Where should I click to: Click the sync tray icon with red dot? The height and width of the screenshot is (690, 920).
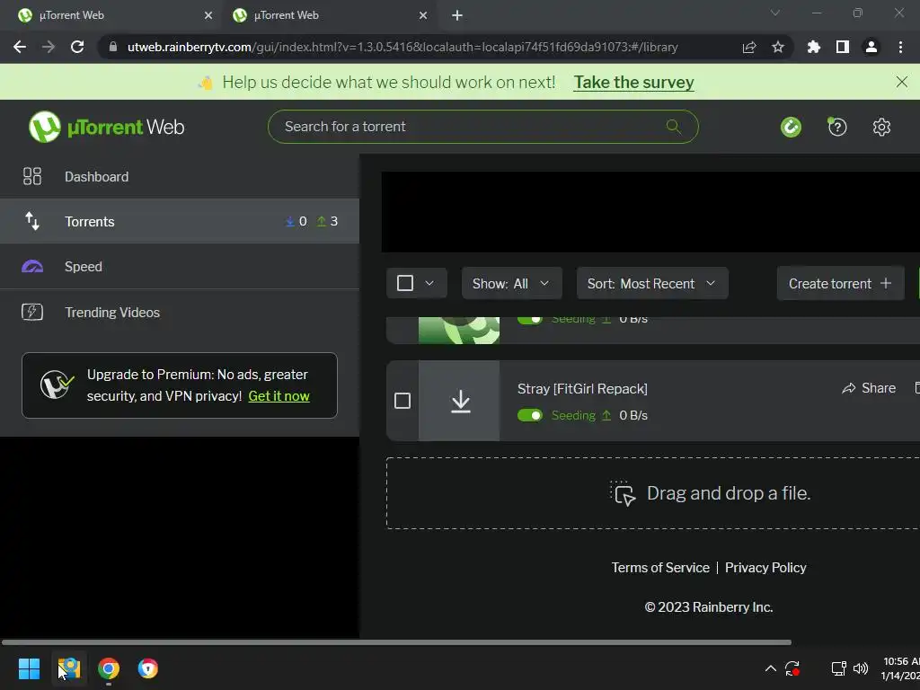tap(792, 668)
